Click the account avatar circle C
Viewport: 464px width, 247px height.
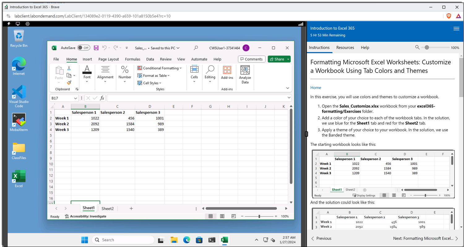246,48
